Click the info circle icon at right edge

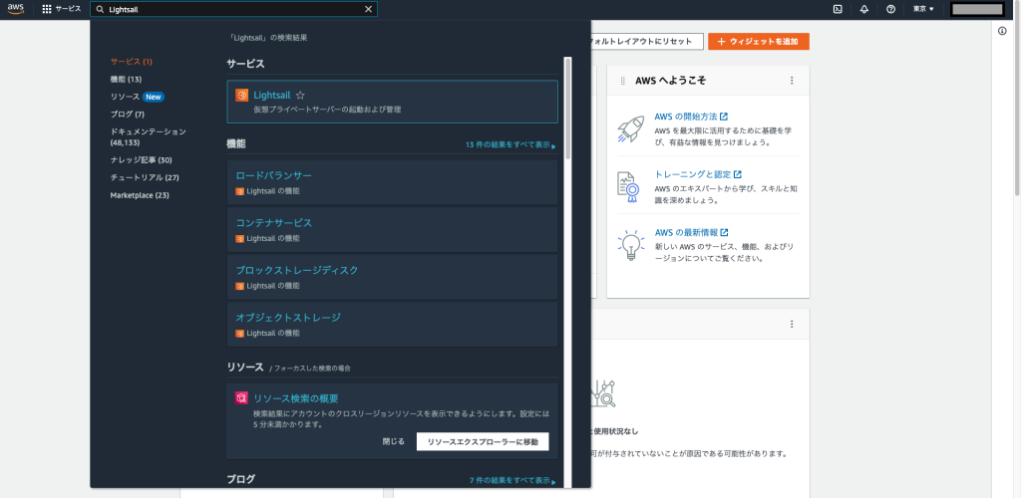pos(1002,31)
